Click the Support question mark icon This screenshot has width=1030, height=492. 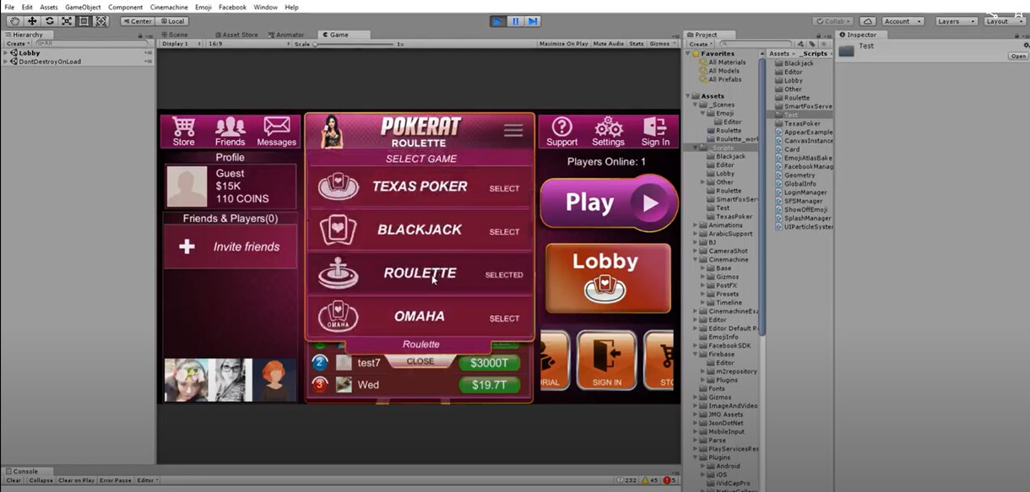pos(561,132)
